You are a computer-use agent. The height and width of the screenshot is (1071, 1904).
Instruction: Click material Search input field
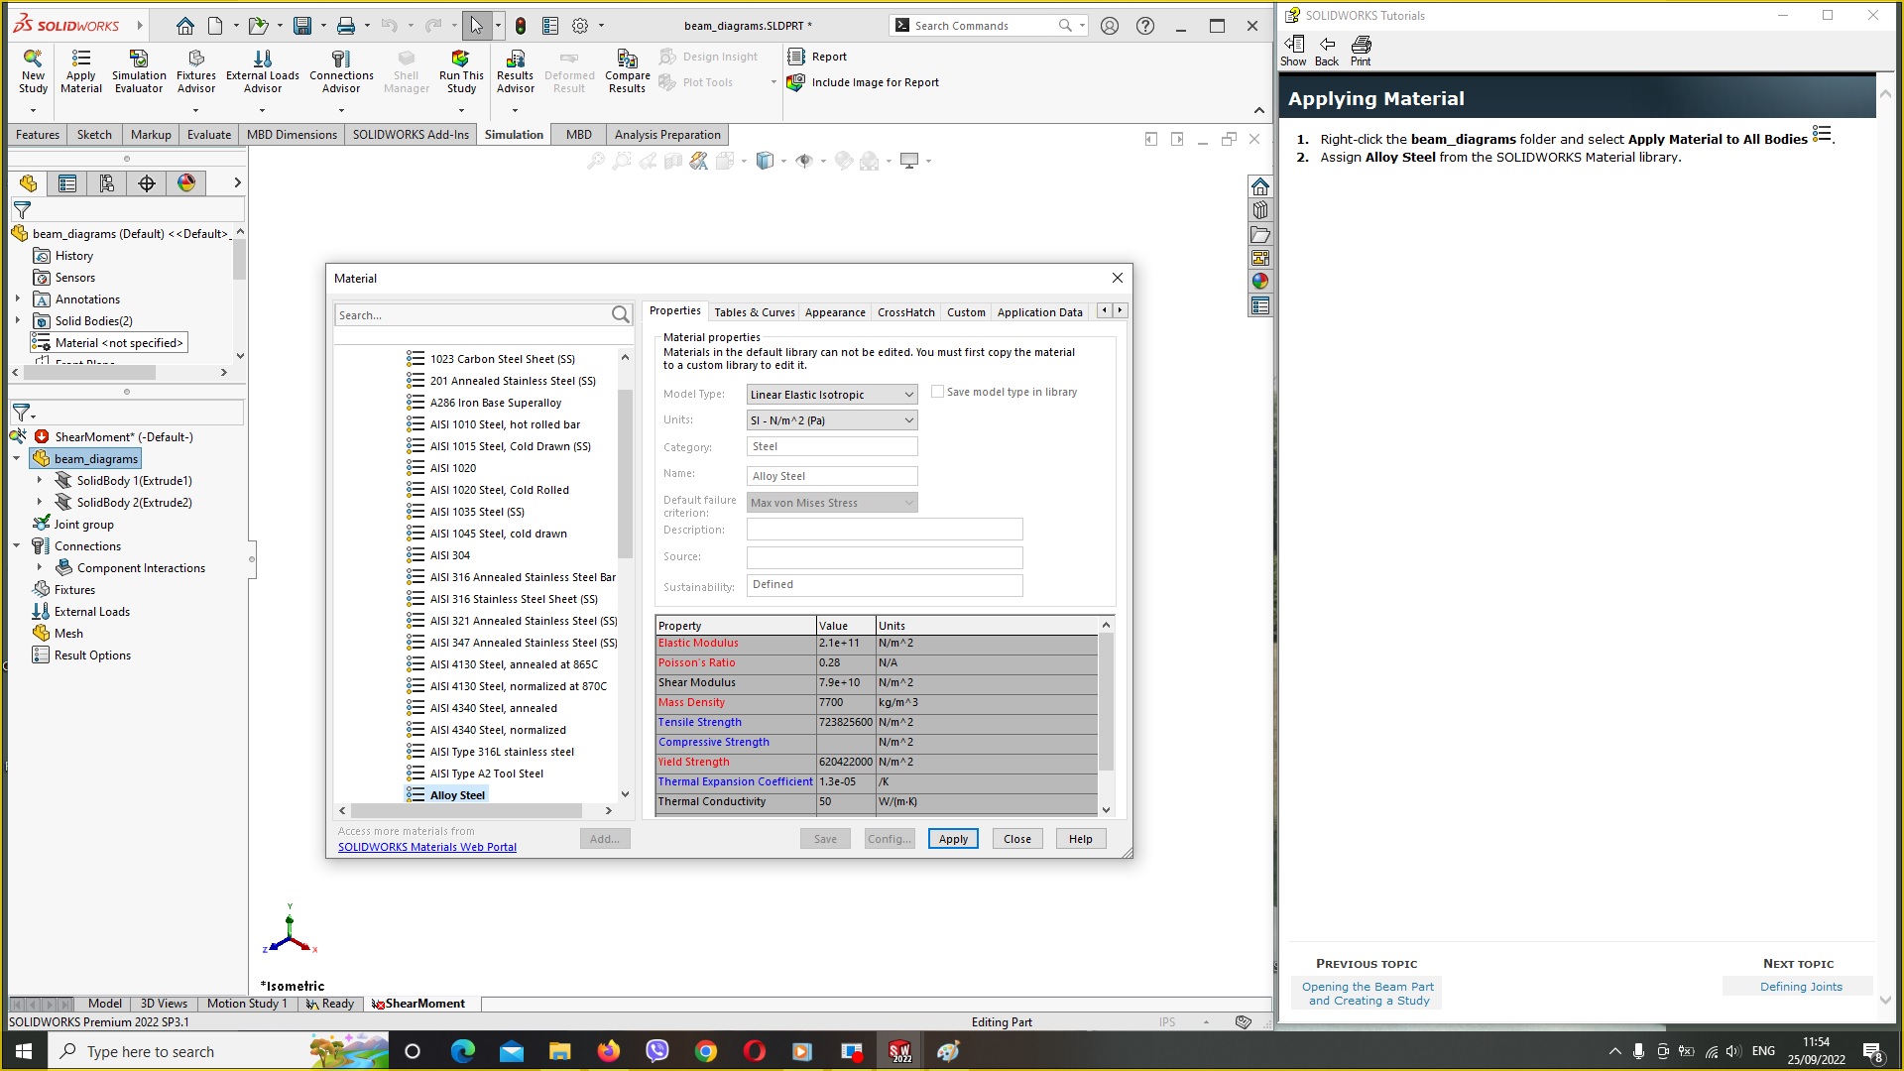473,315
